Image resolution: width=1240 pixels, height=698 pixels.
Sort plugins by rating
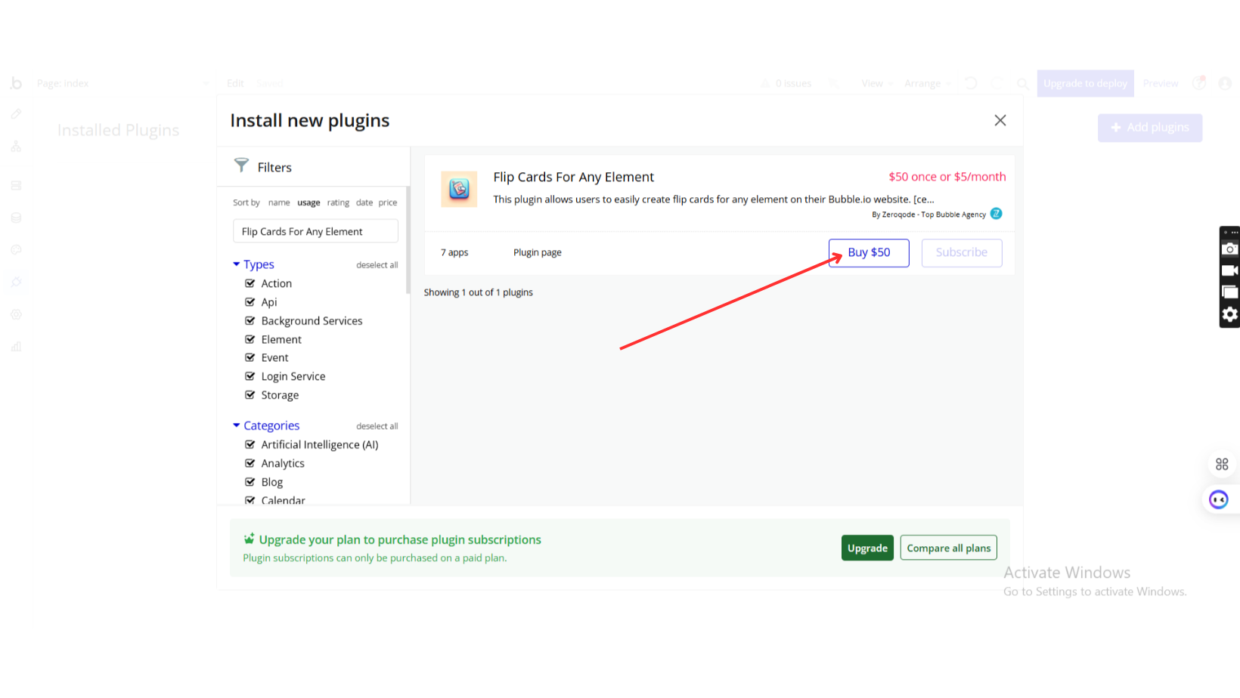(x=338, y=202)
